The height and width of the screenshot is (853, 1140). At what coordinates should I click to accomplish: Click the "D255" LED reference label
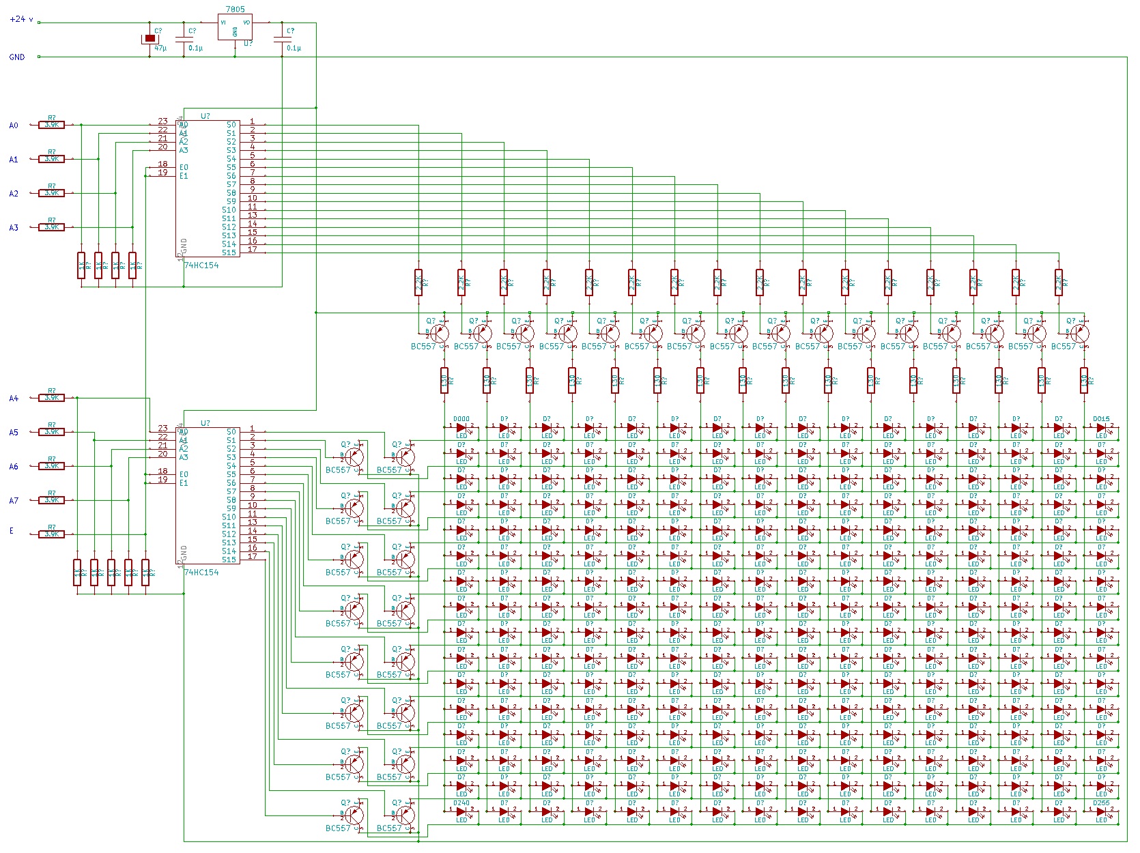pos(1101,803)
